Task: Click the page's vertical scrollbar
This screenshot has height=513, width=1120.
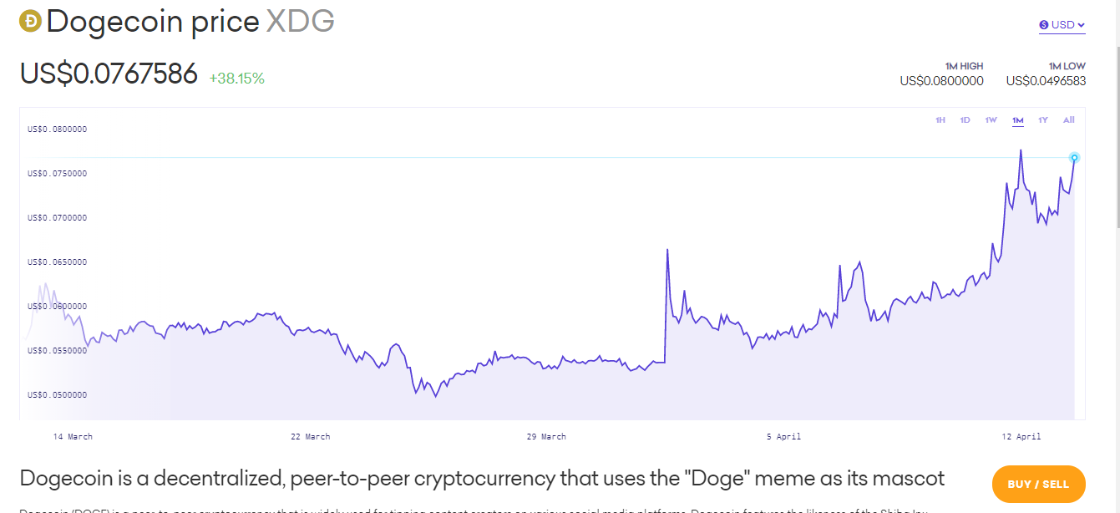Action: tap(1116, 117)
